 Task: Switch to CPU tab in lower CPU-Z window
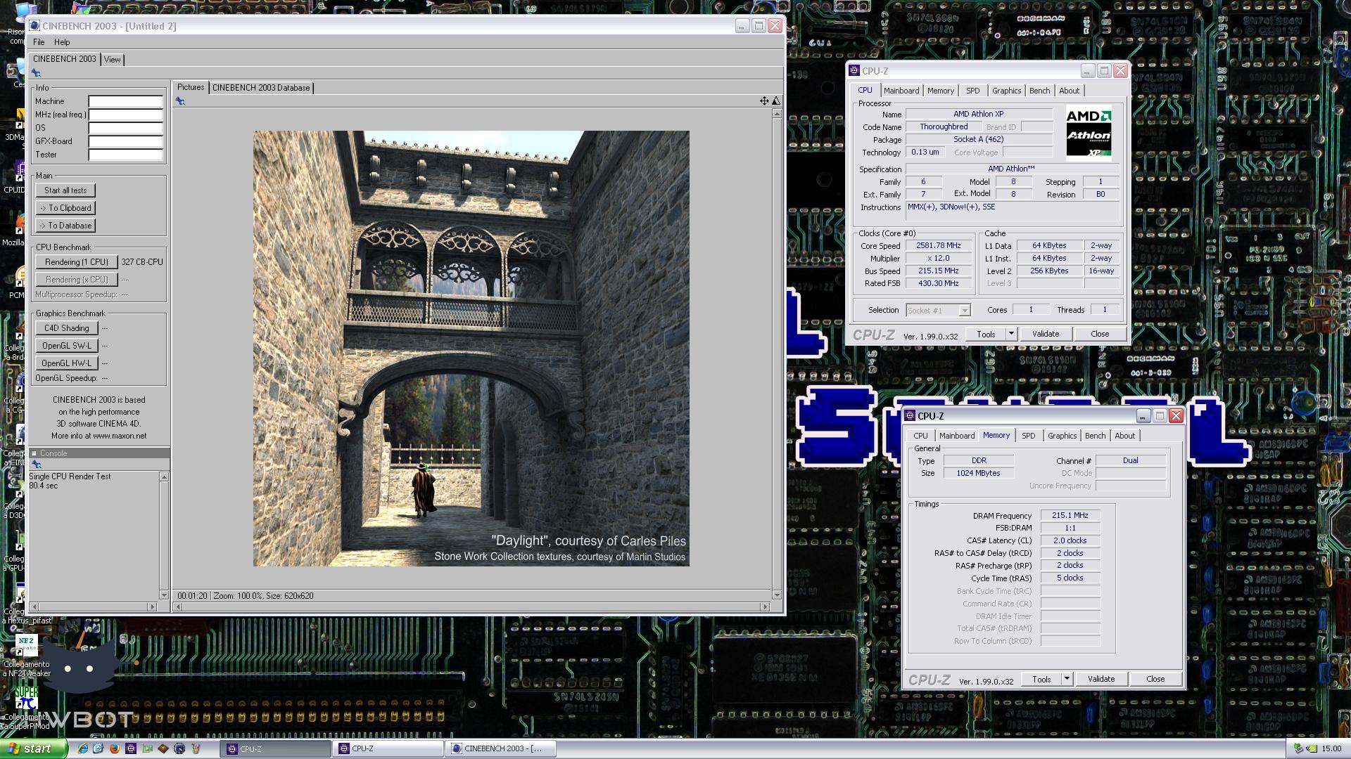920,436
